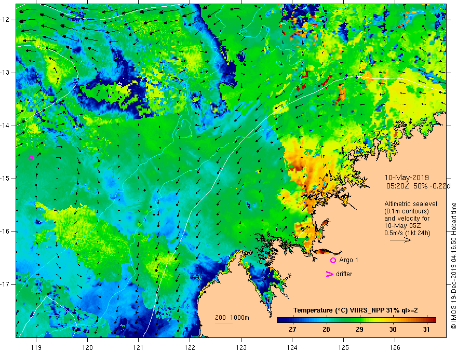Image resolution: width=457 pixels, height=353 pixels.
Task: Click the 'Altimetric sealevel' label
Action: (411, 204)
